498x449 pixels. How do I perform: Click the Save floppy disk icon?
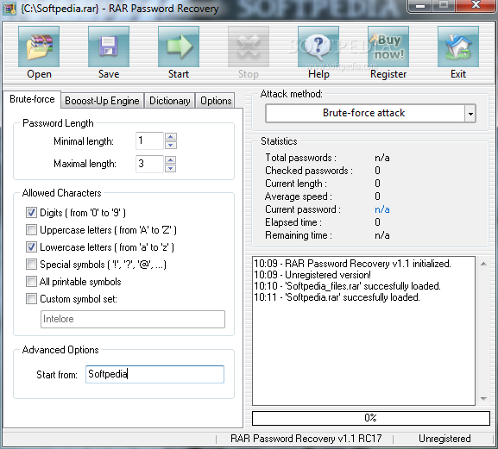tap(109, 47)
